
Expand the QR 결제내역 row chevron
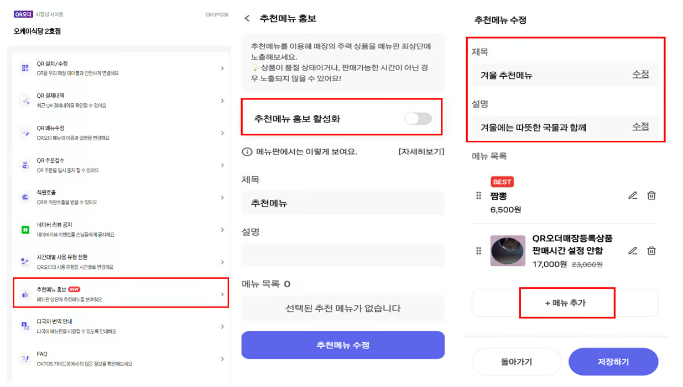click(222, 101)
